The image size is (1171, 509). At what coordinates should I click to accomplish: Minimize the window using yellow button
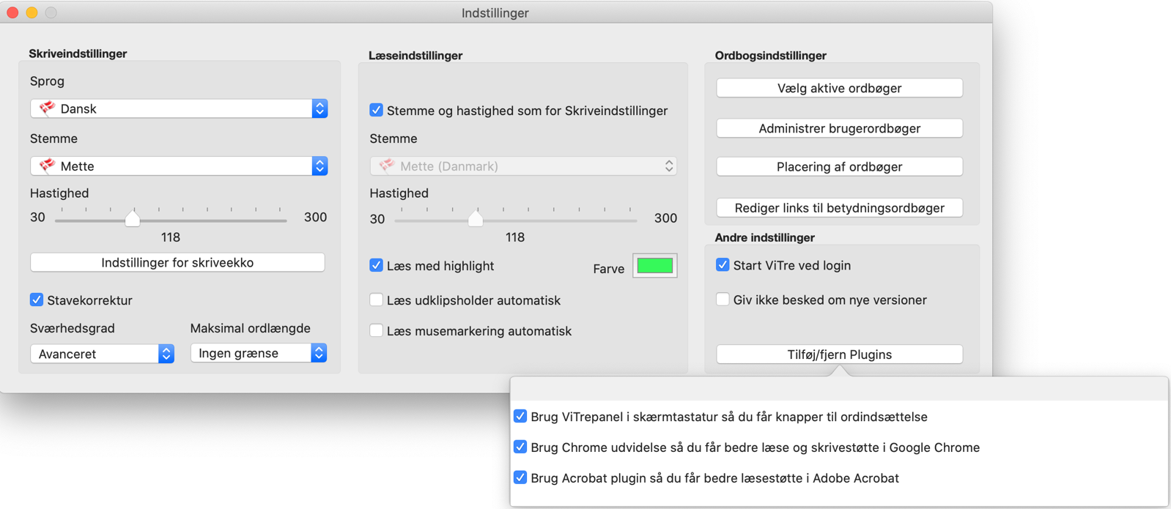(x=32, y=12)
